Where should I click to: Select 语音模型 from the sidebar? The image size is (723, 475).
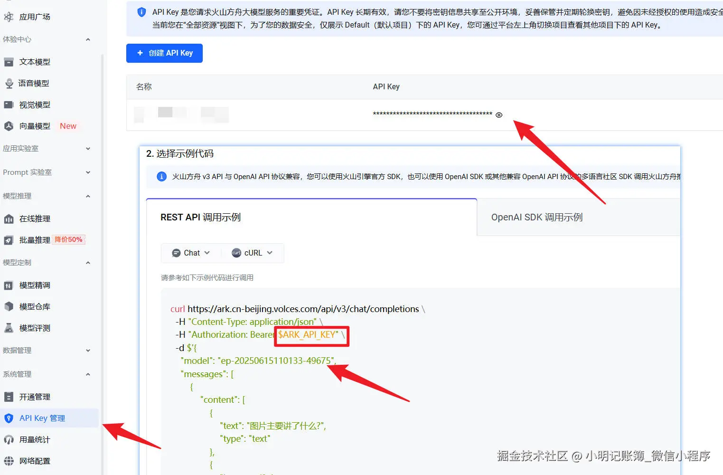point(34,83)
